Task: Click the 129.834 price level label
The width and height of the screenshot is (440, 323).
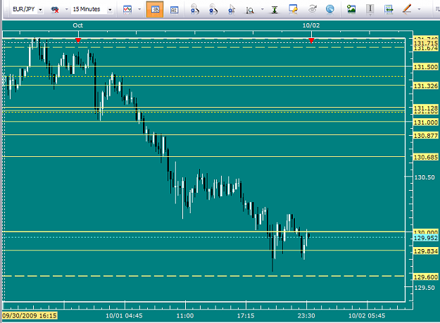Action: [x=426, y=251]
